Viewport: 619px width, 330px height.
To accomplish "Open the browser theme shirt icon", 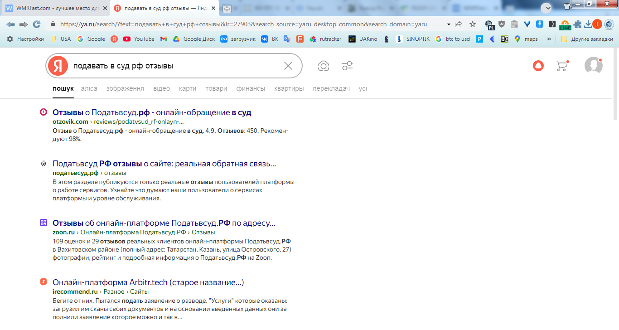I will point(567,5).
